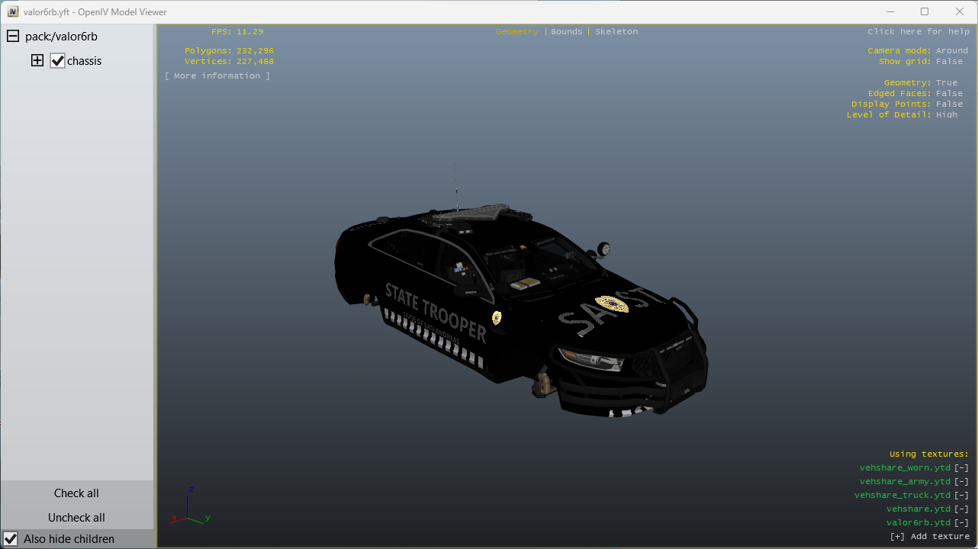Collapse the pack:/valor6rb tree node
The width and height of the screenshot is (978, 549).
[13, 37]
